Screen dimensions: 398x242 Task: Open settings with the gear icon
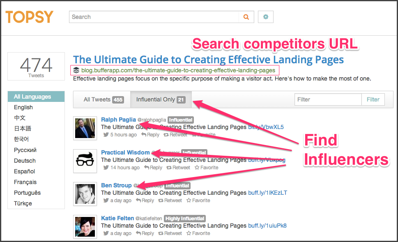265,17
